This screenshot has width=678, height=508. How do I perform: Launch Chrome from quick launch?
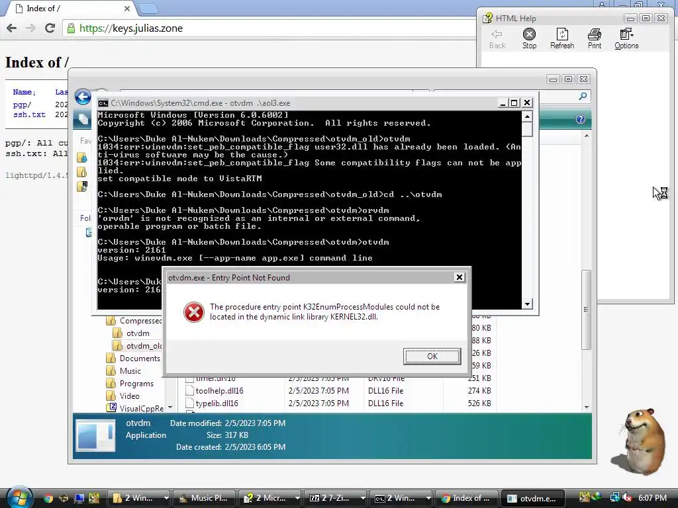48,498
